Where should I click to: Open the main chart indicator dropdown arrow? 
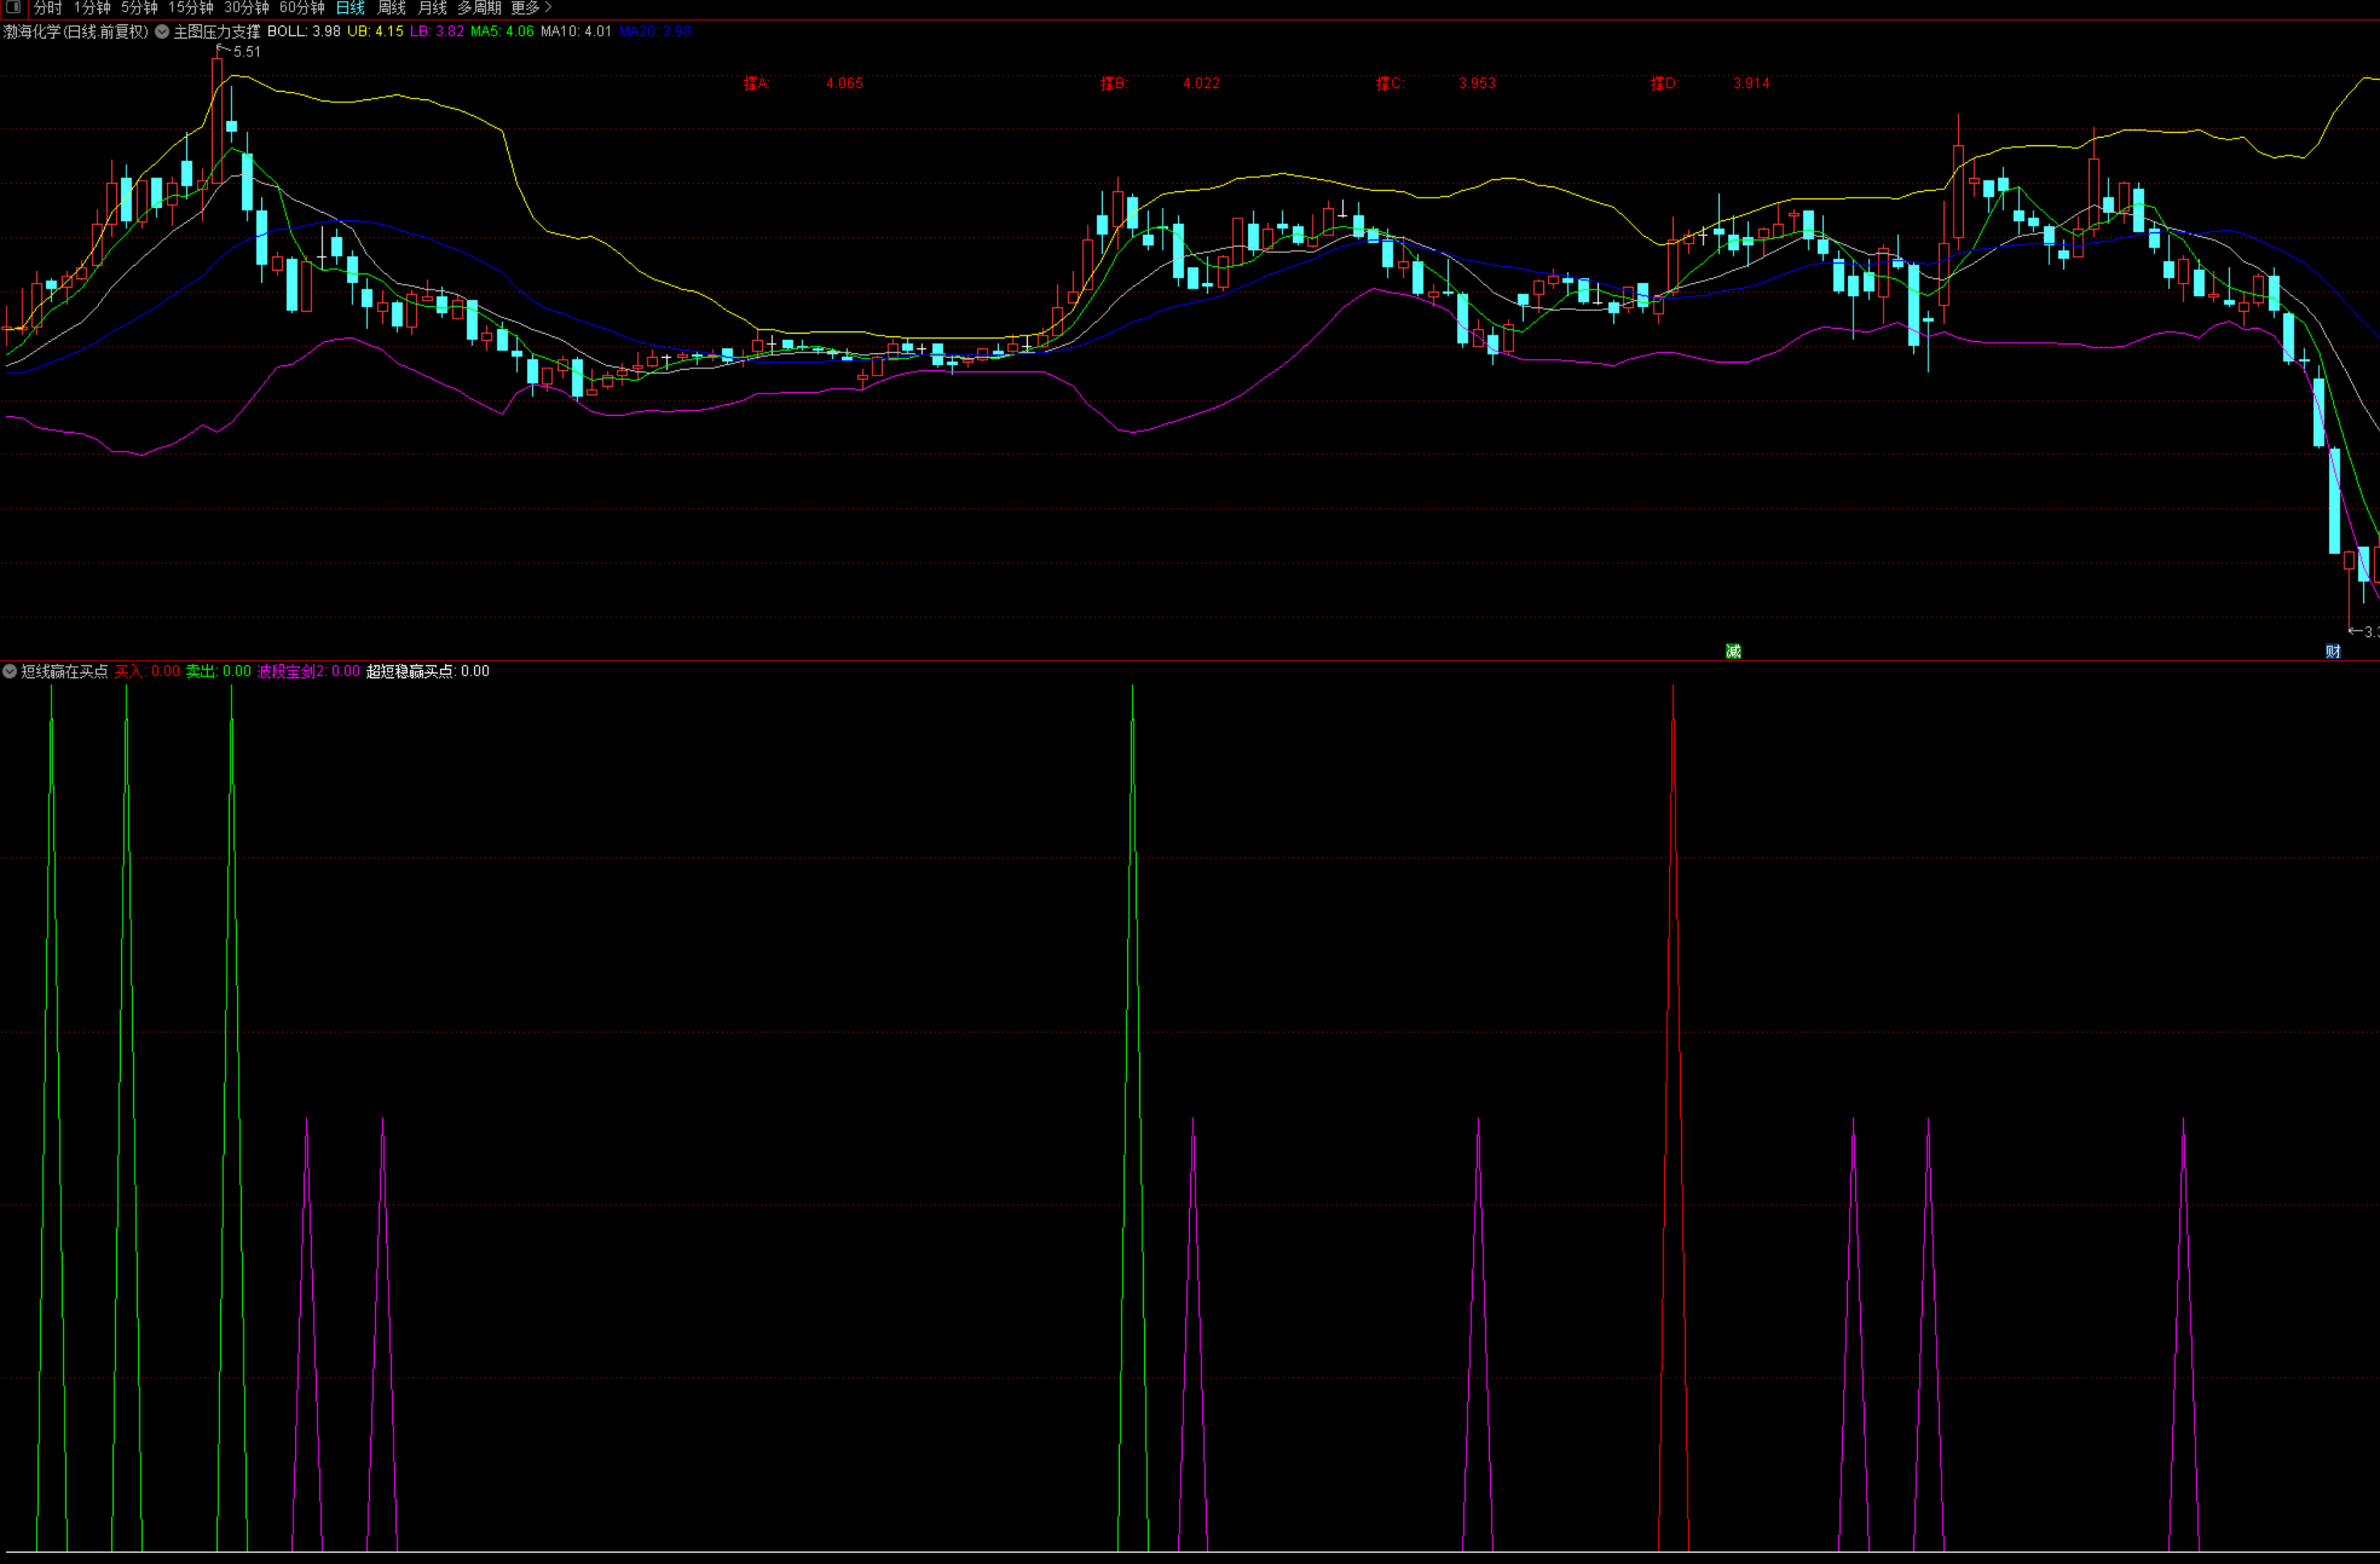click(x=161, y=32)
